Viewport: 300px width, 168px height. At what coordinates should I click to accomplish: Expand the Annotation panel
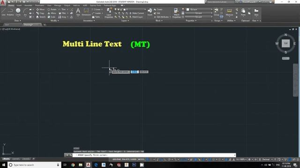(89, 21)
